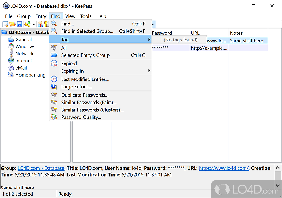Click the Copy User Name toolbar icon
This screenshot has height=198, width=282.
(x=40, y=24)
